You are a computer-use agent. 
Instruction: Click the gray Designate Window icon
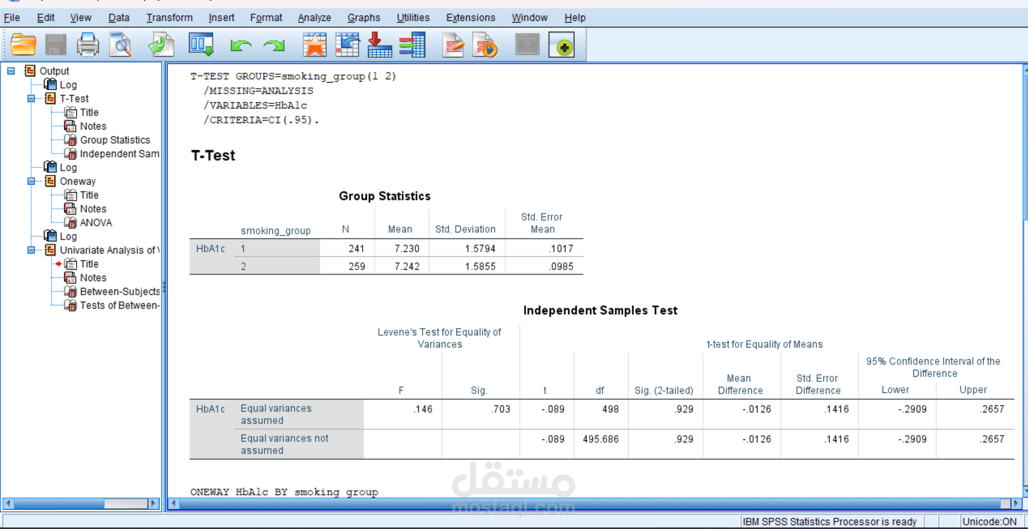[x=527, y=45]
